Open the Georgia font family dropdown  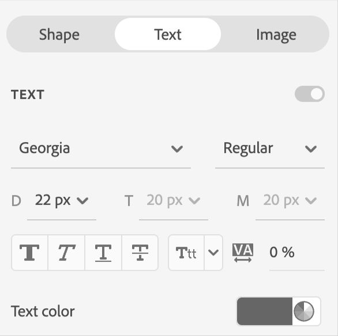(x=101, y=148)
